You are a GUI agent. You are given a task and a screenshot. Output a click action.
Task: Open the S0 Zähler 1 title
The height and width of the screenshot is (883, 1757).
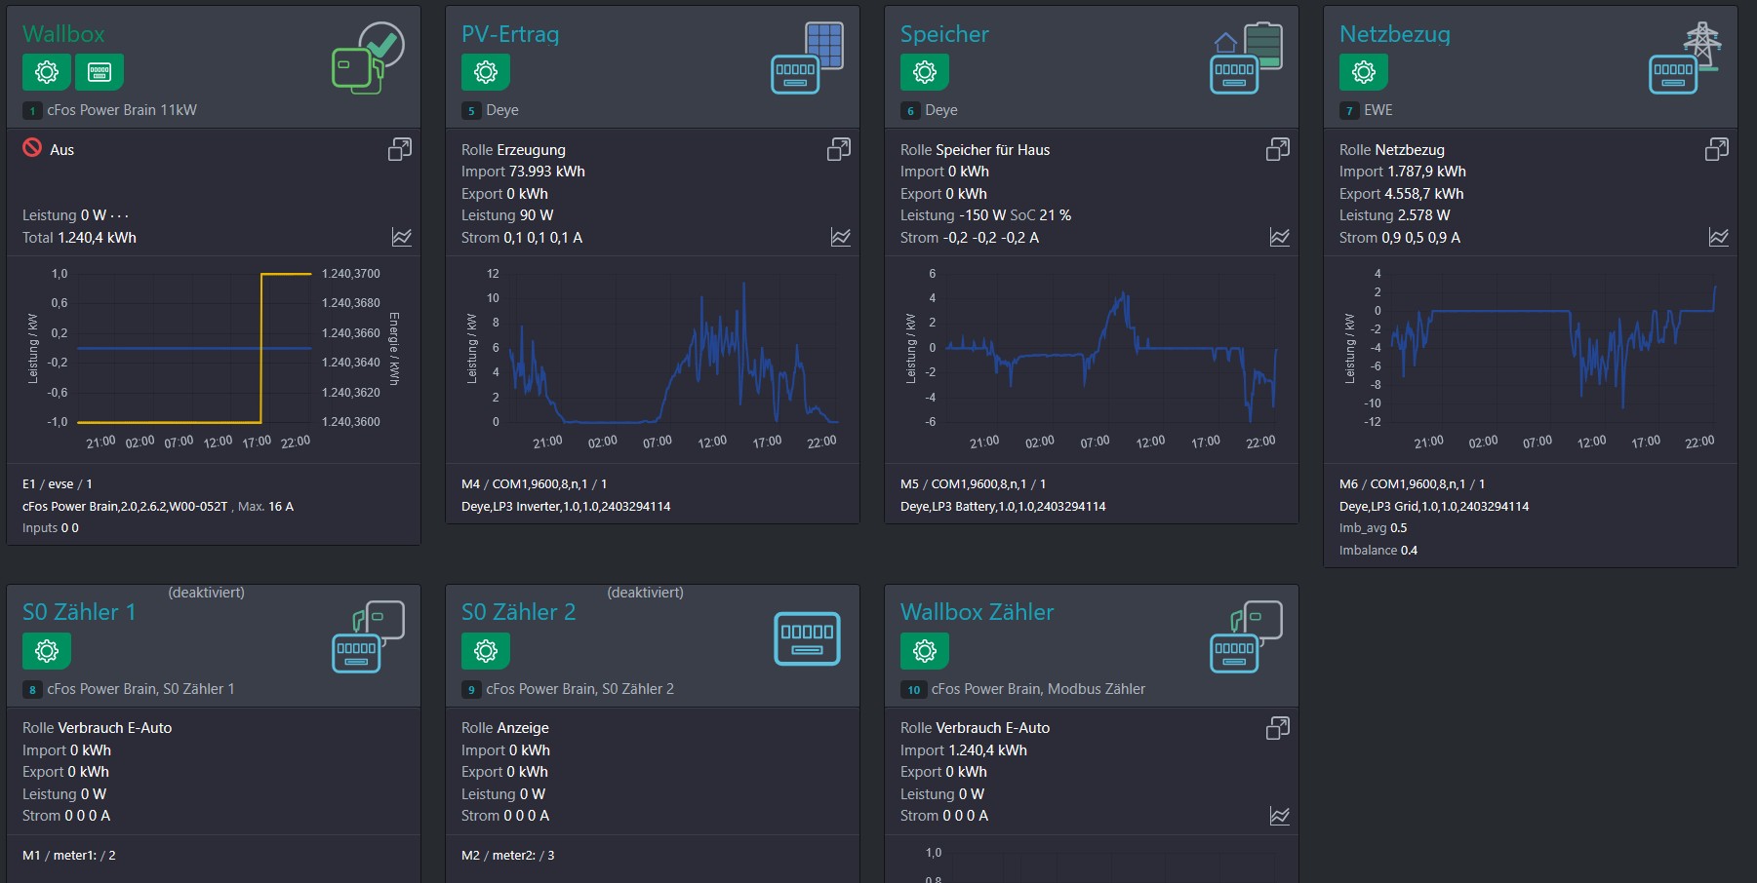point(79,612)
